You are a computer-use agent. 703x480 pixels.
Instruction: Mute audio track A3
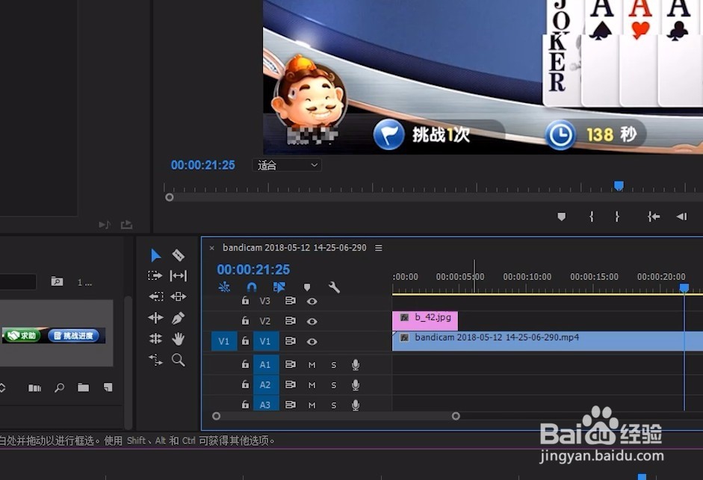(x=312, y=405)
